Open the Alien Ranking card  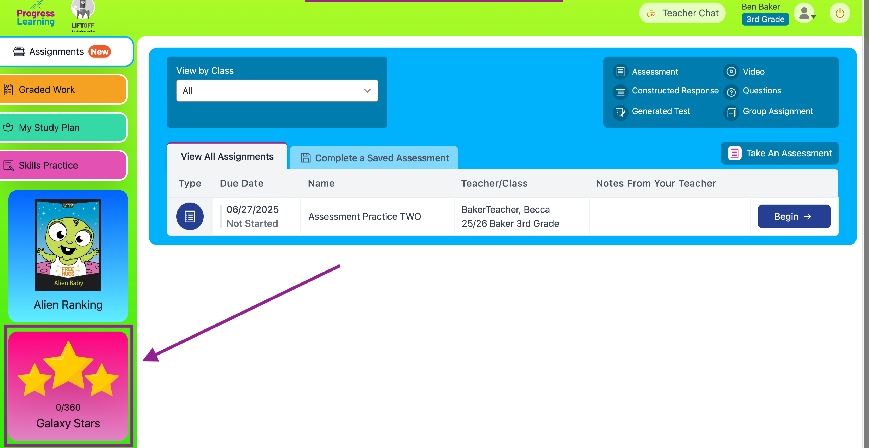click(x=68, y=256)
